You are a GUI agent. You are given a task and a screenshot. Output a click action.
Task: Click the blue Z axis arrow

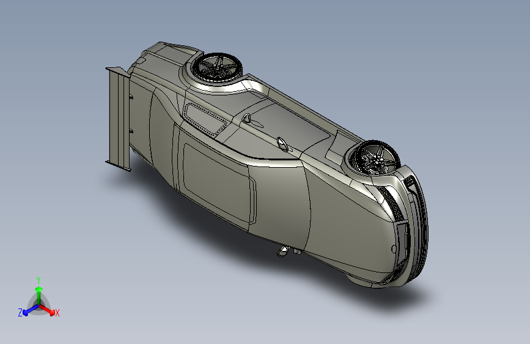tap(31, 310)
